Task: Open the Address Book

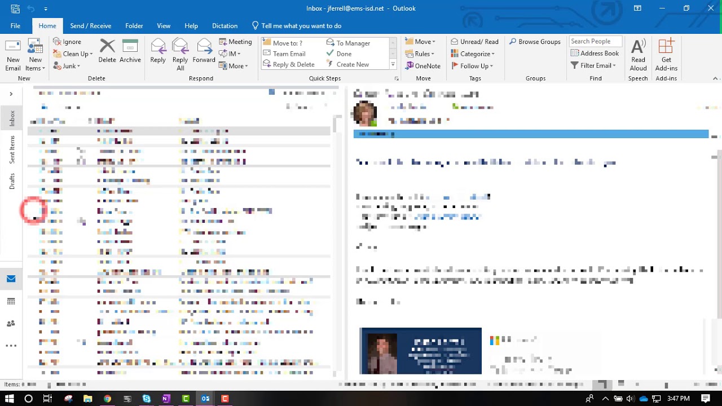Action: [595, 53]
